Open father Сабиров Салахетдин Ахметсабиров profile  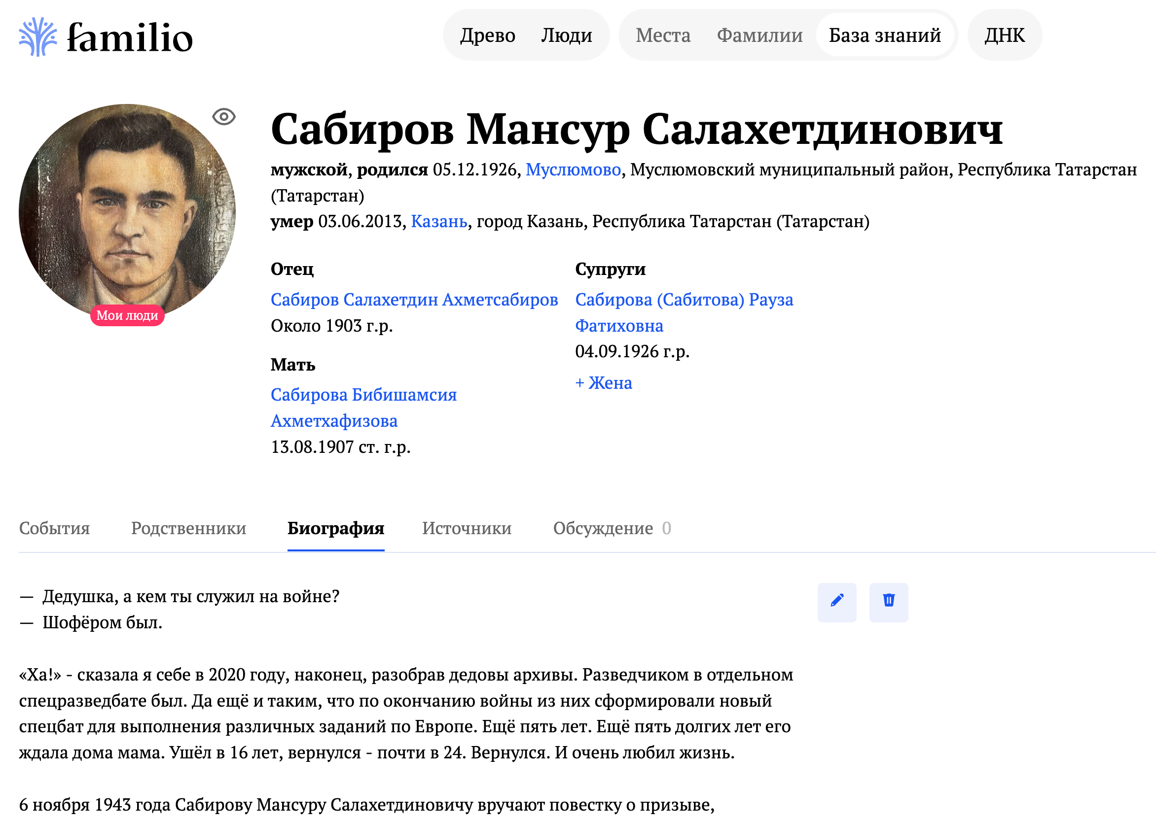click(414, 300)
